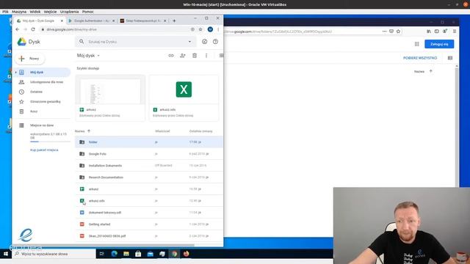Open the Widok menu in VirtualBox

click(35, 12)
